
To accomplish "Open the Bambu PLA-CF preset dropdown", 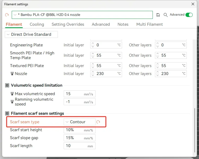I will 82,15.
